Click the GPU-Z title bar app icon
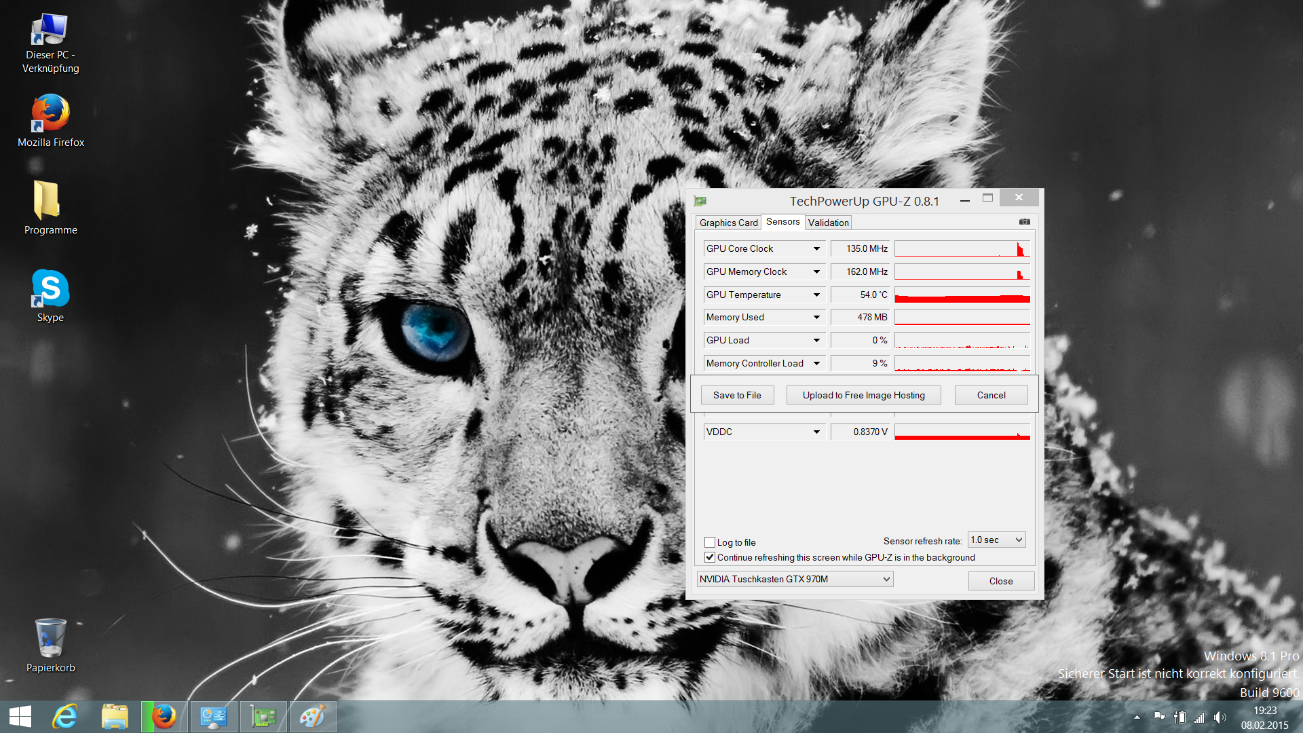This screenshot has width=1303, height=733. 700,201
